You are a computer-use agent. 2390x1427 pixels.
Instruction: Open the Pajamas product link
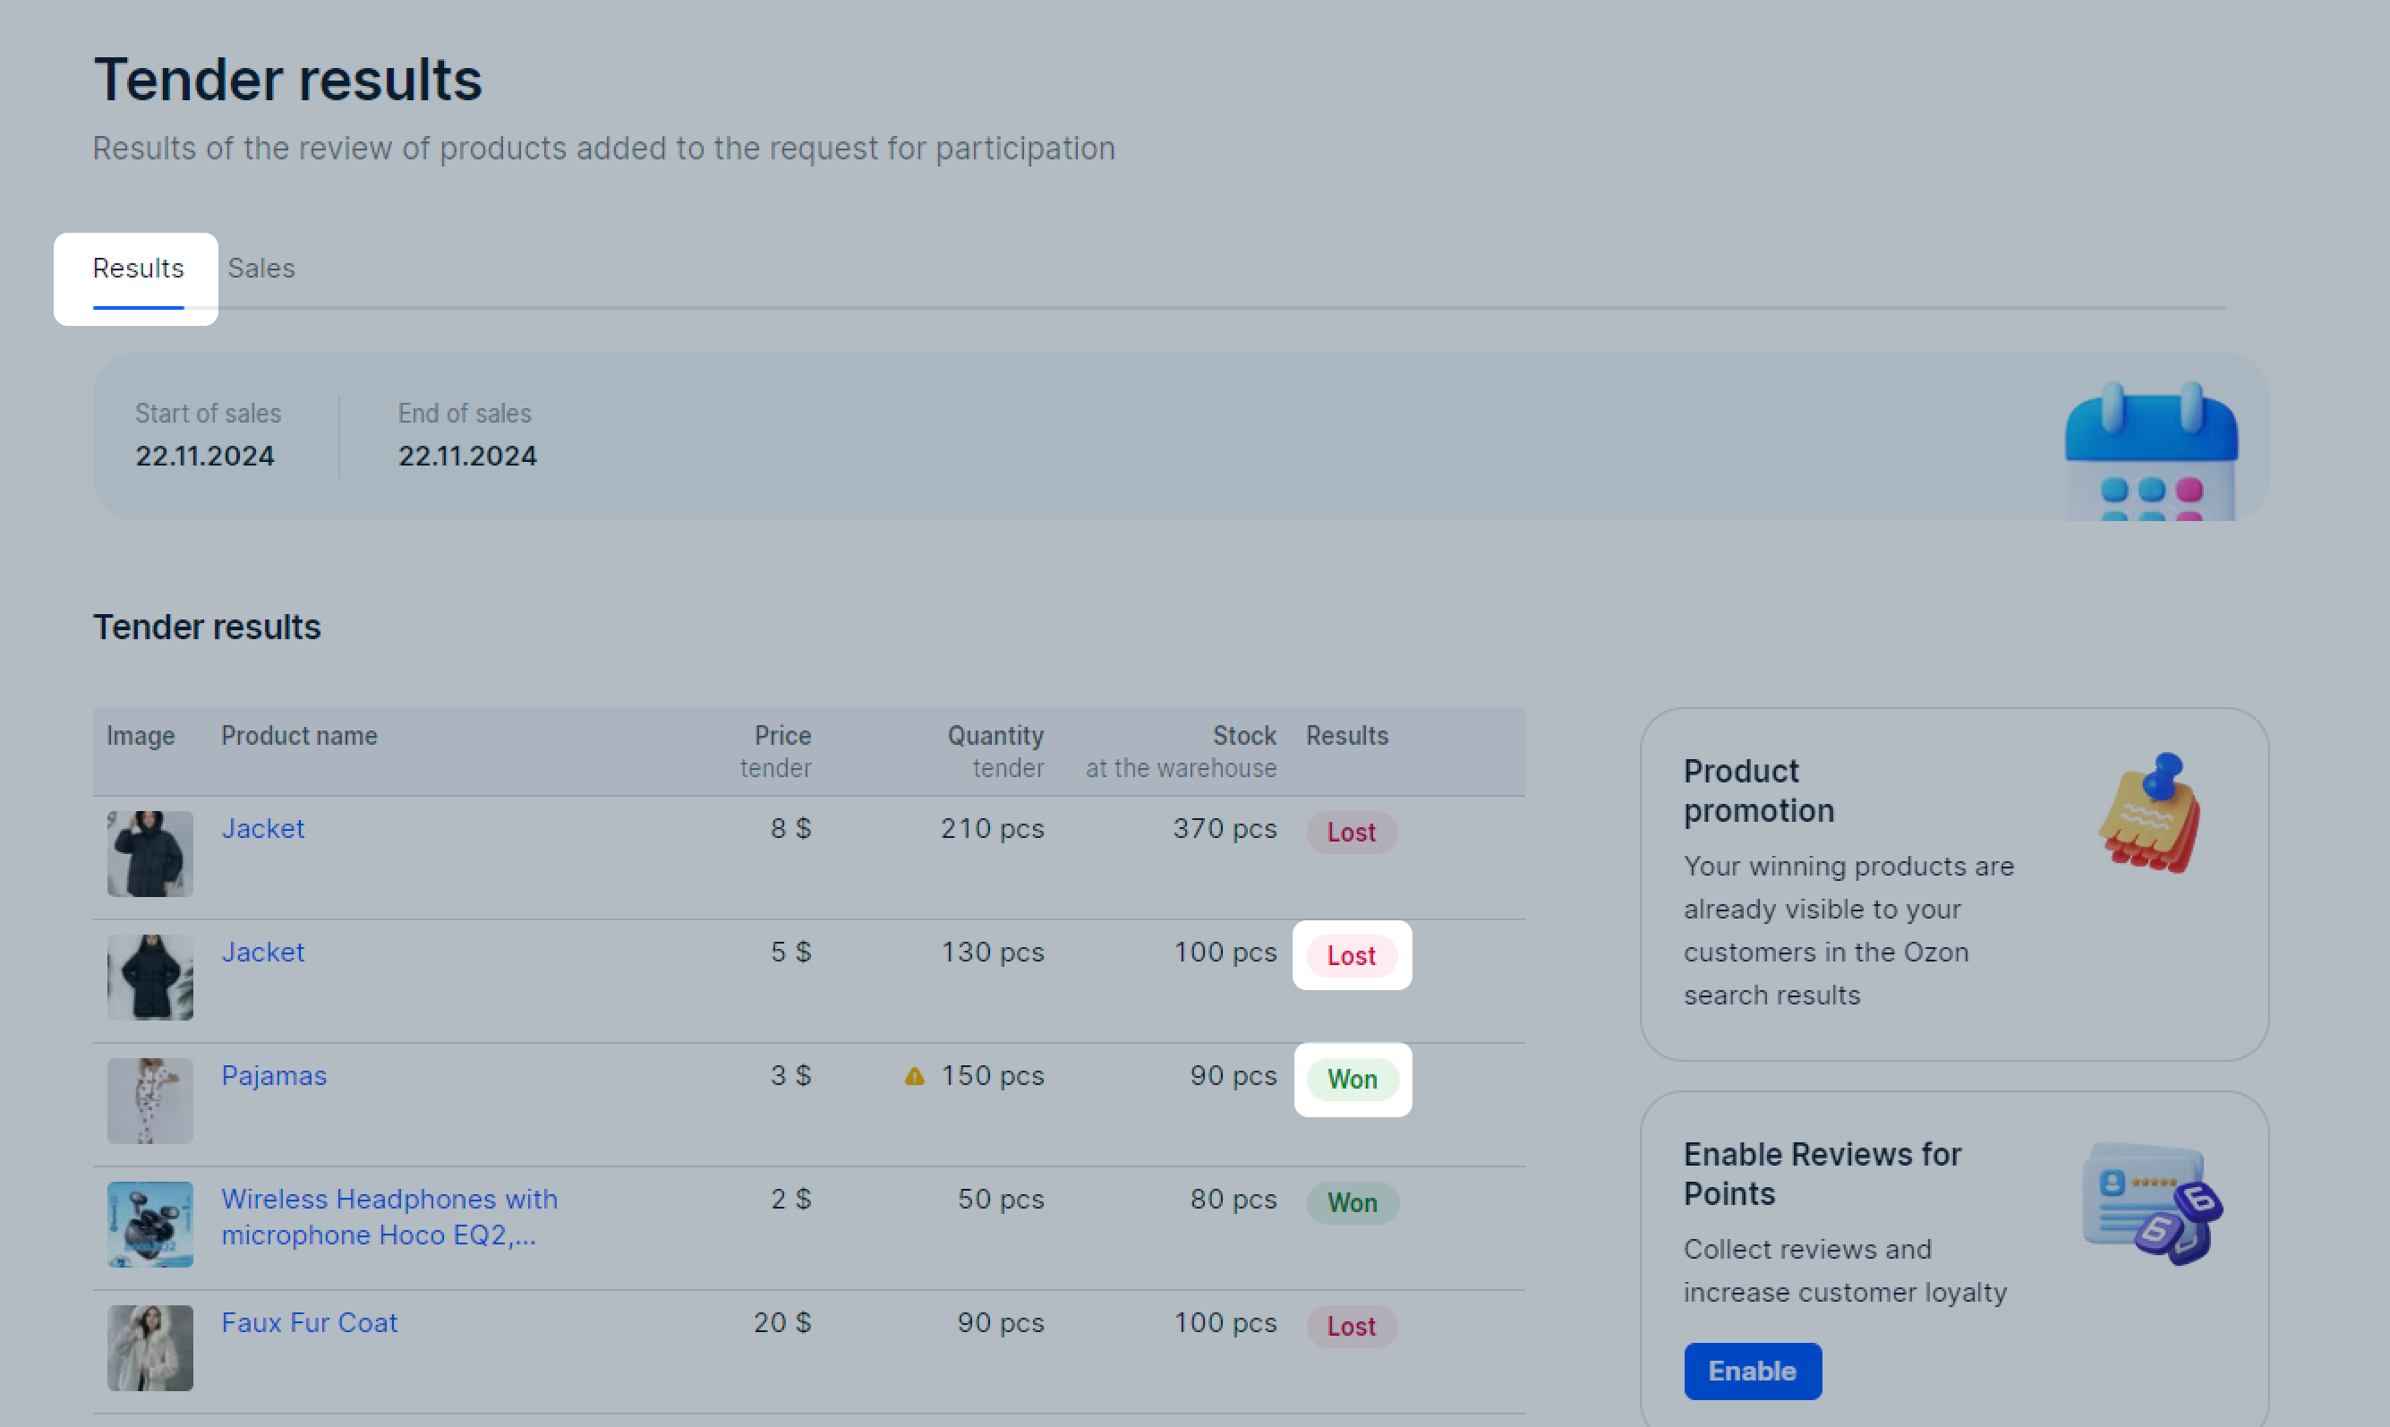(x=274, y=1075)
